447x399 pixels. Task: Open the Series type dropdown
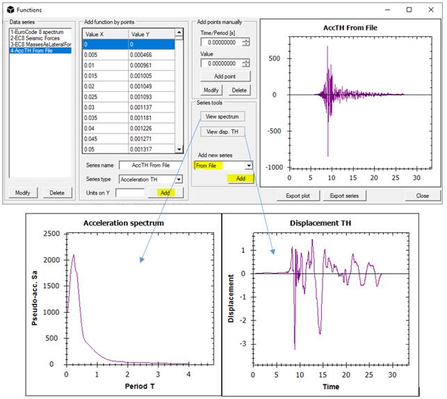tap(179, 179)
